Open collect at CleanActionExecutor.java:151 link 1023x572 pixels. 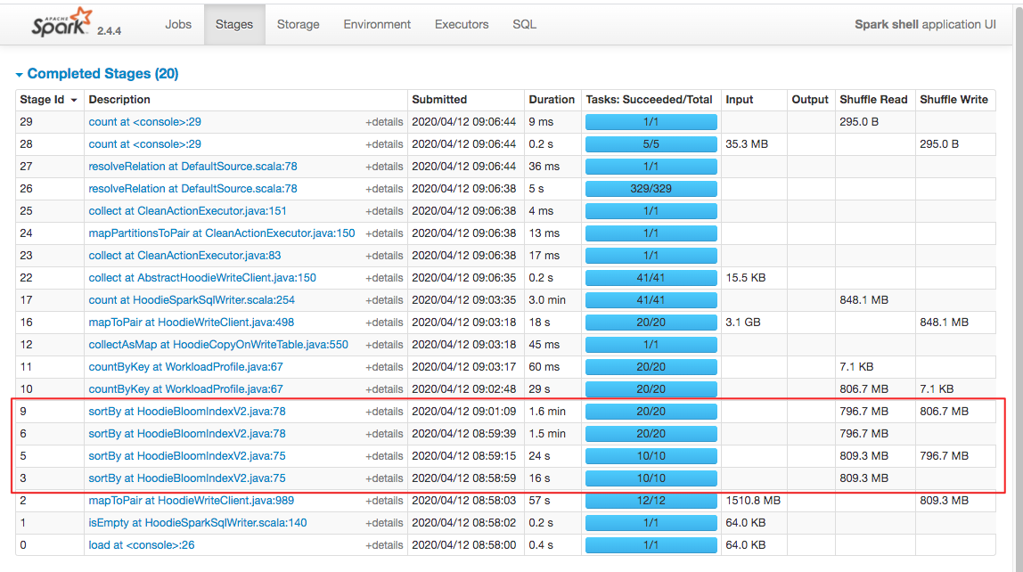click(187, 210)
